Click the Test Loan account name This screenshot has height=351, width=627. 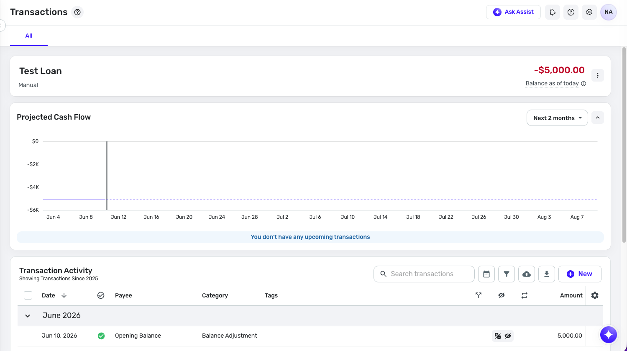click(41, 71)
